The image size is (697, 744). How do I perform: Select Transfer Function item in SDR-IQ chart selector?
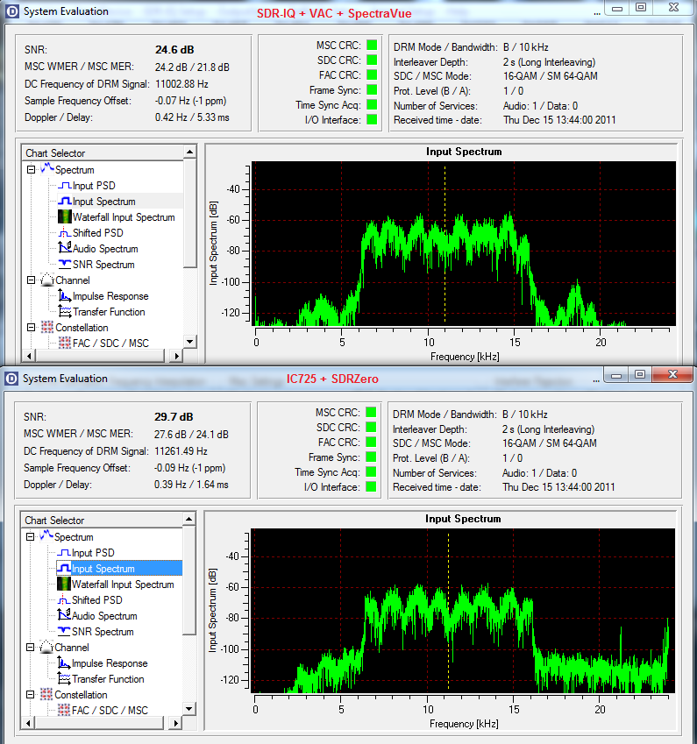109,312
